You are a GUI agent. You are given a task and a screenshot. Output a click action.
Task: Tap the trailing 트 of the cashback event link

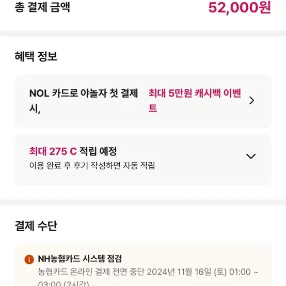[x=153, y=108]
